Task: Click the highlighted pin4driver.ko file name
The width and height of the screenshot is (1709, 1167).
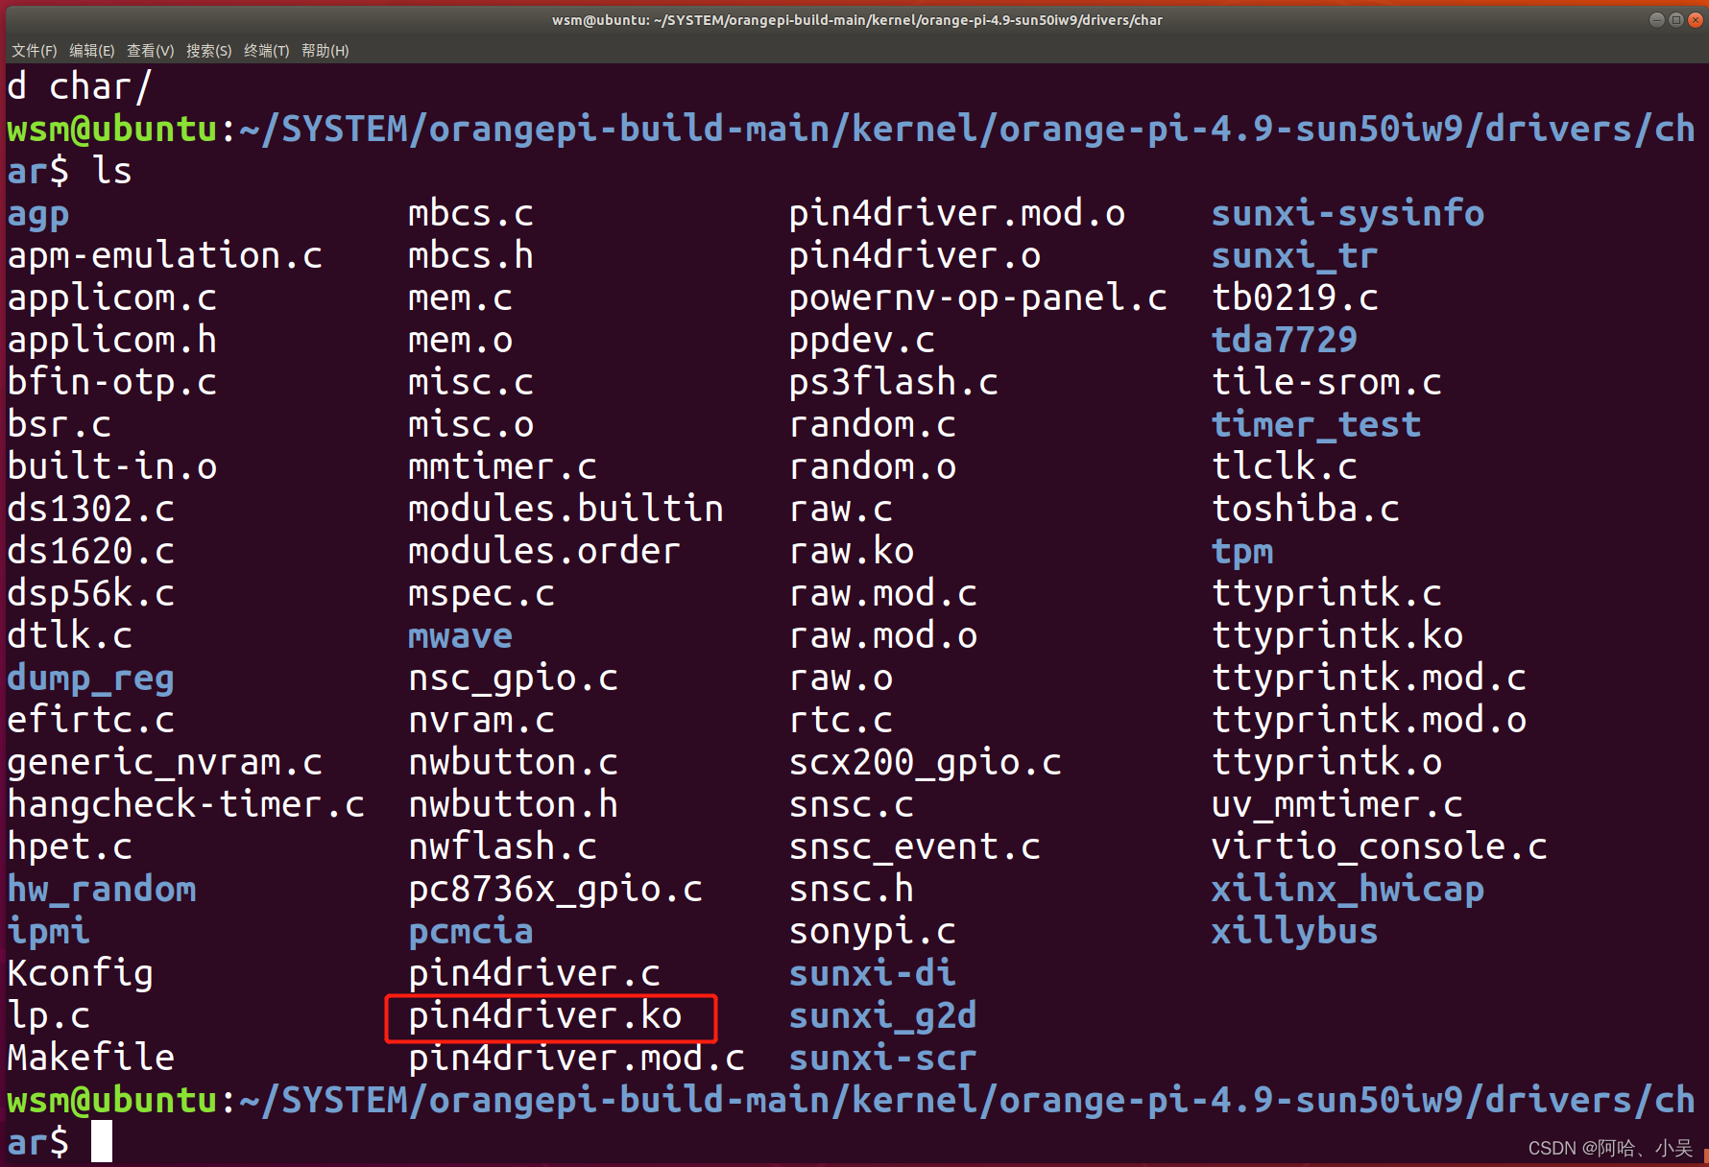Action: (545, 1016)
